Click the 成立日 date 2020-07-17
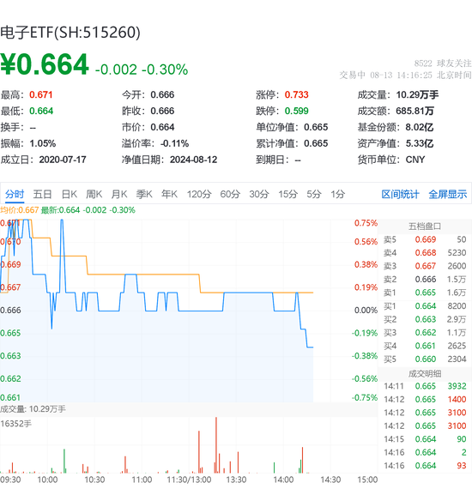472x501 pixels. (63, 160)
